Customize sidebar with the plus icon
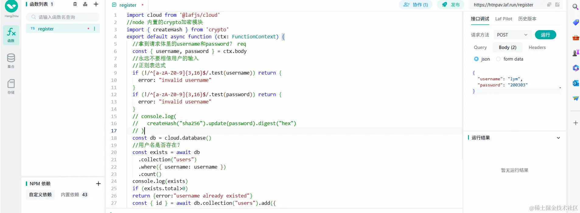 [575, 123]
